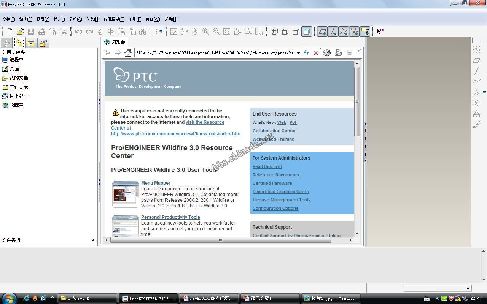Select 工作目录 working directory folder

[x=15, y=87]
